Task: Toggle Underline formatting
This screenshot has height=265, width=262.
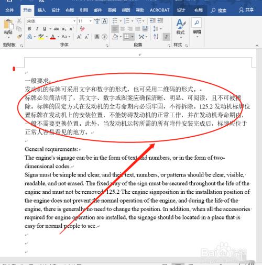Action: [45, 29]
